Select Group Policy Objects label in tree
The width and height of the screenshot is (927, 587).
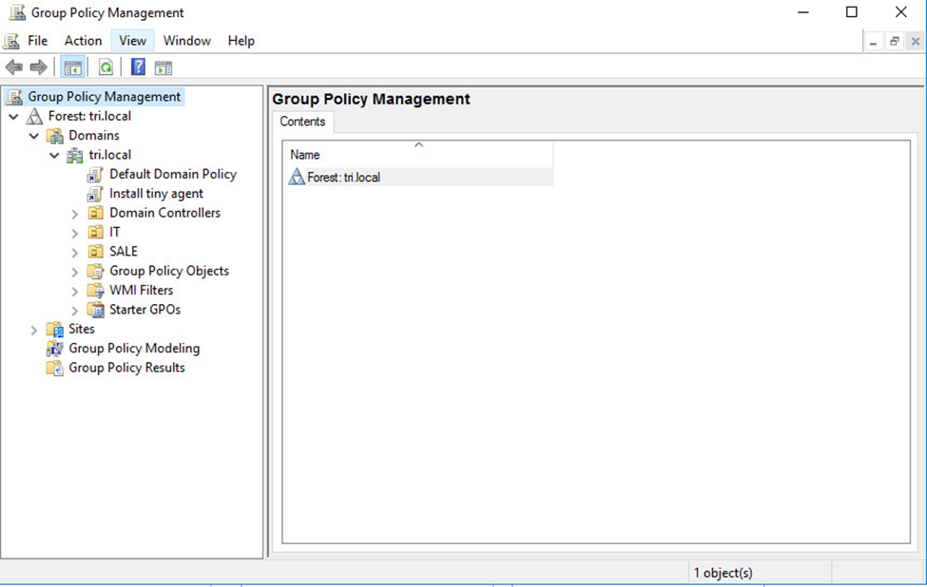click(x=169, y=271)
